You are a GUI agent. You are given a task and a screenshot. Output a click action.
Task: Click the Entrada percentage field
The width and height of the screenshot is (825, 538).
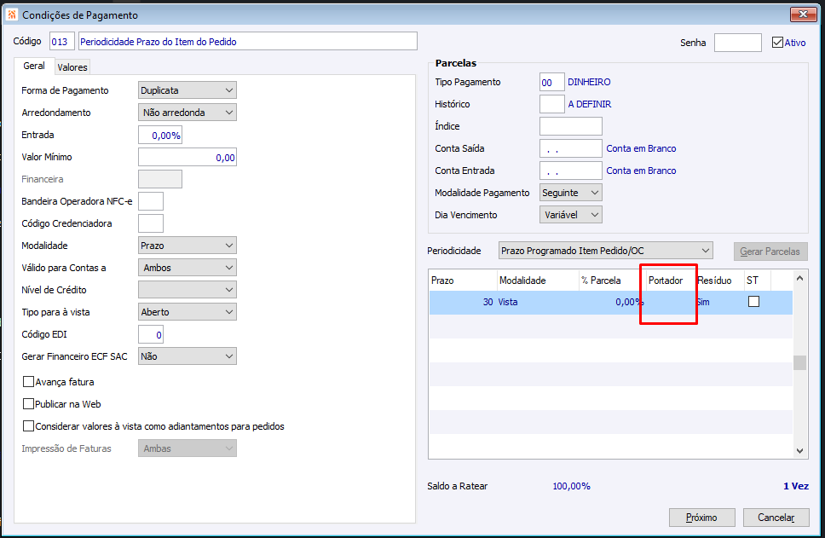click(x=160, y=136)
